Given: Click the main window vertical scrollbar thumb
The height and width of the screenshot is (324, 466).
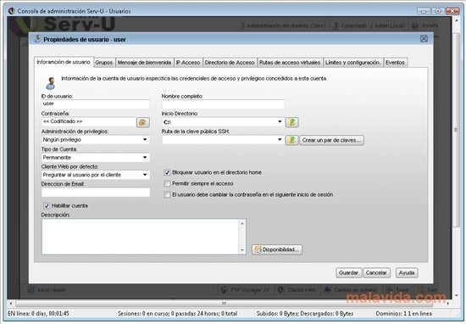Looking at the screenshot, I should coord(456,130).
